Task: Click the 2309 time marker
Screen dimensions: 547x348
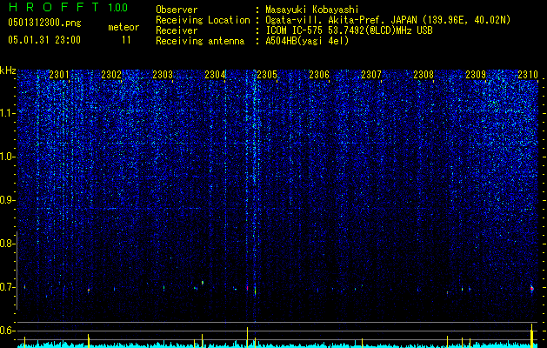Action: click(476, 74)
